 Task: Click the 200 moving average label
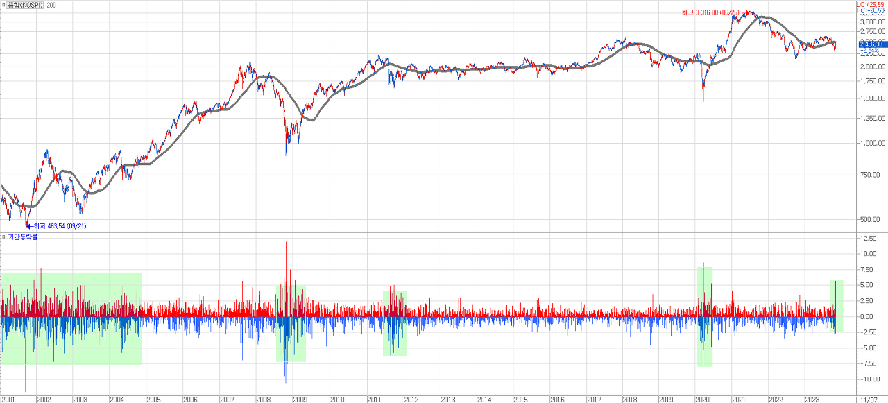(51, 5)
